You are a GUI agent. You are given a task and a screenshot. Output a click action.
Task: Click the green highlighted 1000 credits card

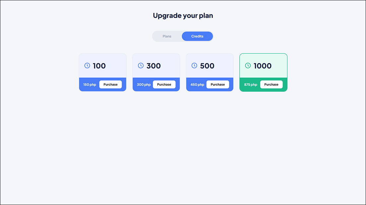tap(263, 72)
